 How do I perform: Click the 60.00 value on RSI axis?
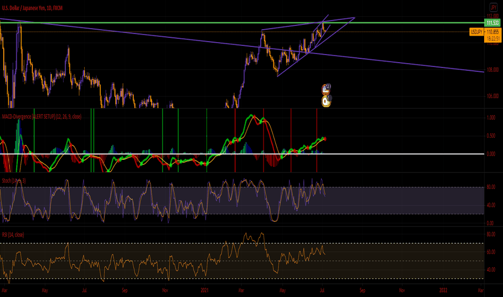point(491,252)
